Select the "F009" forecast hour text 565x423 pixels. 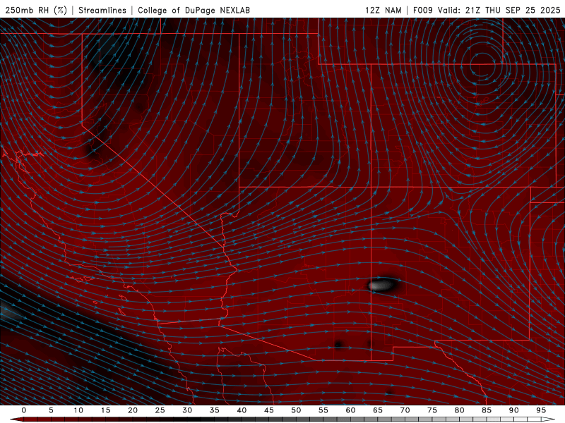click(x=422, y=10)
